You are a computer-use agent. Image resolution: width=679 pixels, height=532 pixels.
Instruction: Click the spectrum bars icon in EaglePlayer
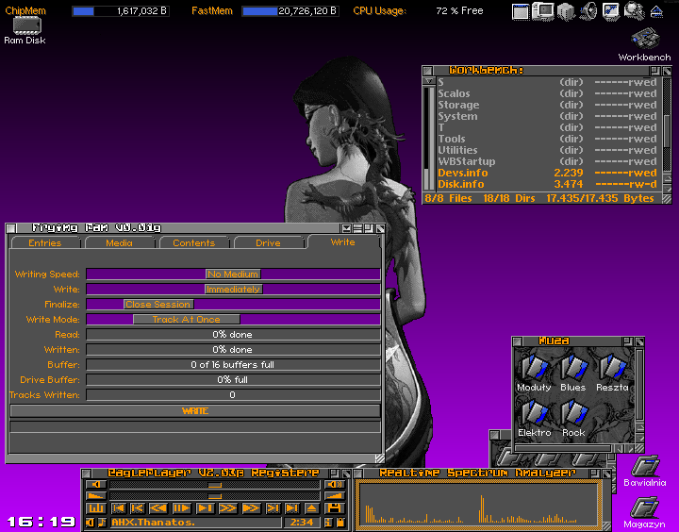tap(95, 508)
